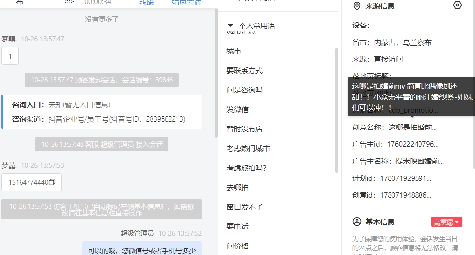This screenshot has width=475, height=255.
Task: Select the quick phrase 要联系方式
Action: coord(245,71)
